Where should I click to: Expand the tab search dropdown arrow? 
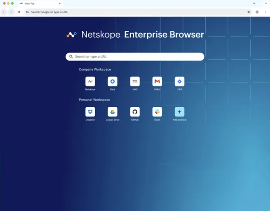tap(266, 3)
